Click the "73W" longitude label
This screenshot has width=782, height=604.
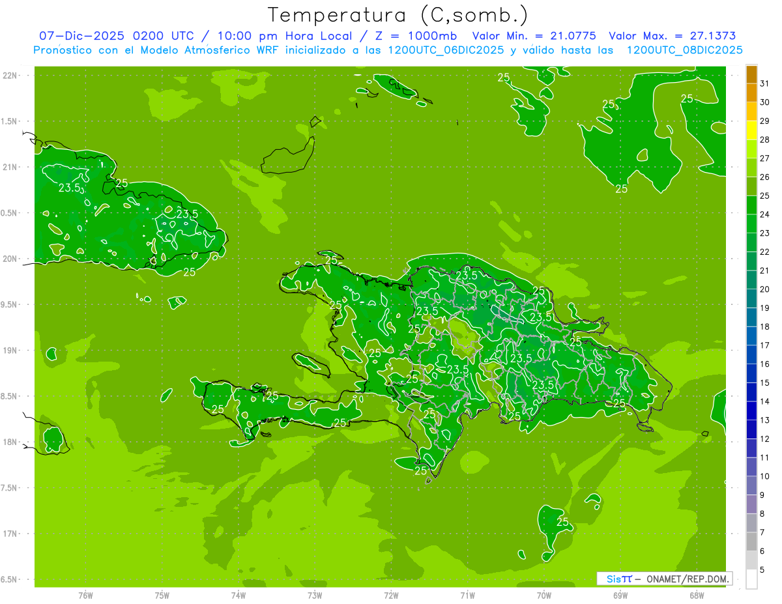[315, 595]
